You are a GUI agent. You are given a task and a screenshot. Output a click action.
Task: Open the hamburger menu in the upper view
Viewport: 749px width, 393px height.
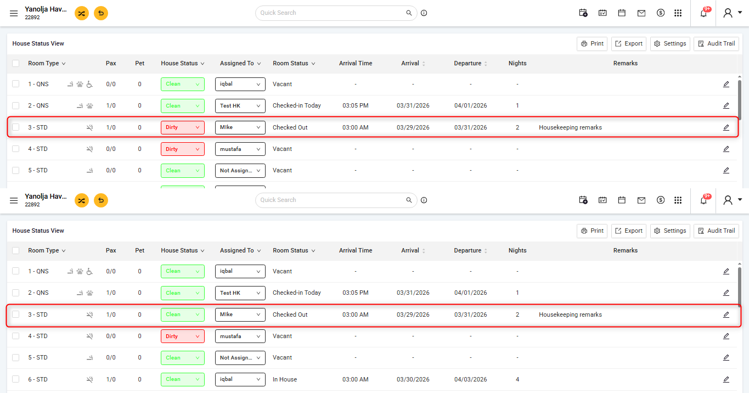point(14,13)
